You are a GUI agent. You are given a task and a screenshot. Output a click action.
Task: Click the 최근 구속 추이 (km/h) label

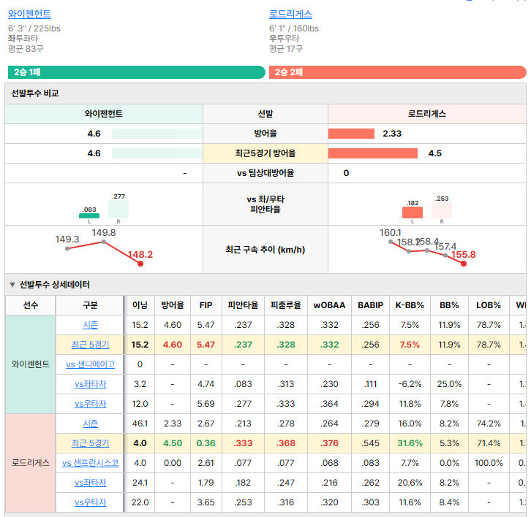[265, 250]
